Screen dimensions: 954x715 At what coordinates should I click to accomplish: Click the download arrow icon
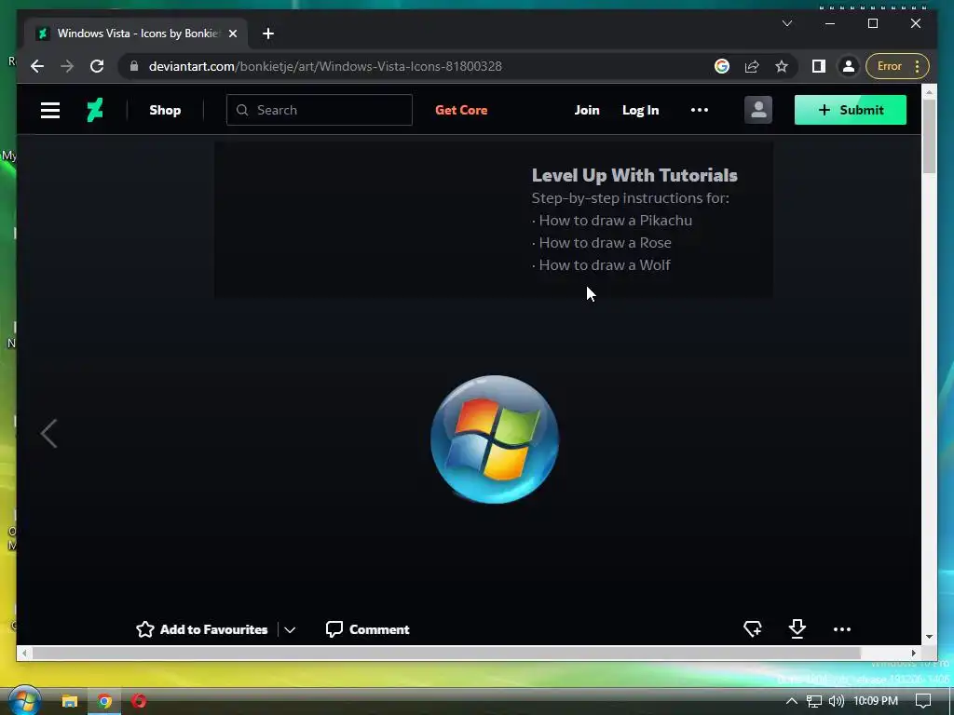797,628
